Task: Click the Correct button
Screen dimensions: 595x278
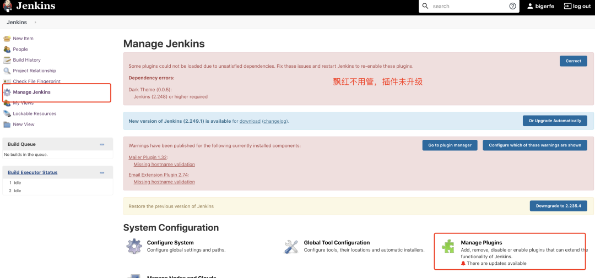Action: coord(573,61)
